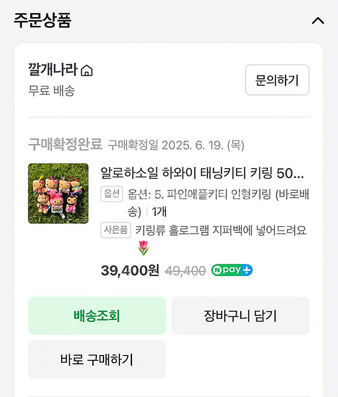Click the crossed-out 49,400 original price
The image size is (338, 397).
(x=185, y=271)
